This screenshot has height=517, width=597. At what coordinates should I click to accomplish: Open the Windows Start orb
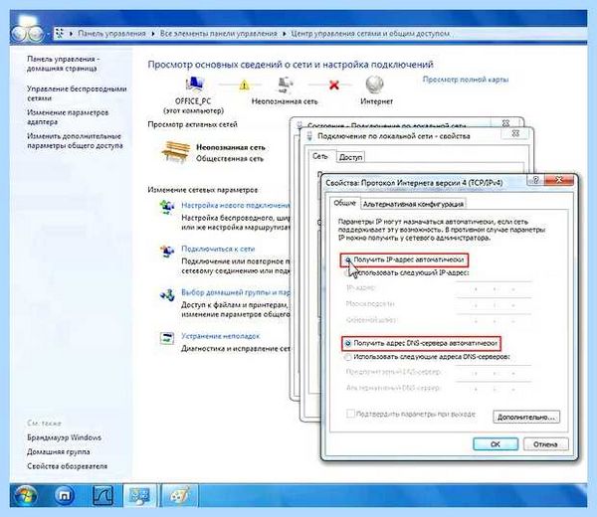tap(26, 496)
